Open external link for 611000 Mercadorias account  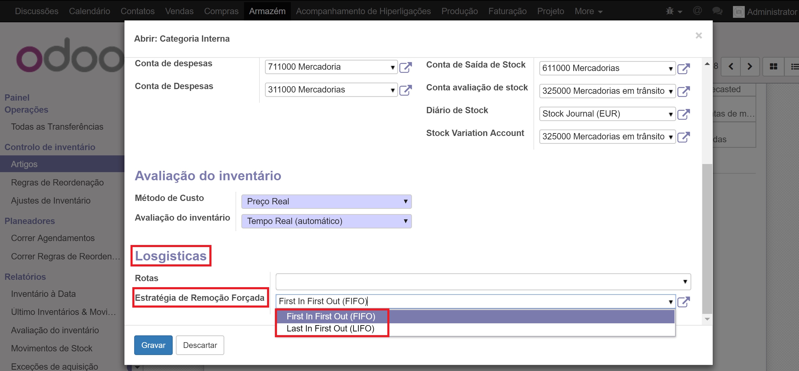tap(683, 69)
